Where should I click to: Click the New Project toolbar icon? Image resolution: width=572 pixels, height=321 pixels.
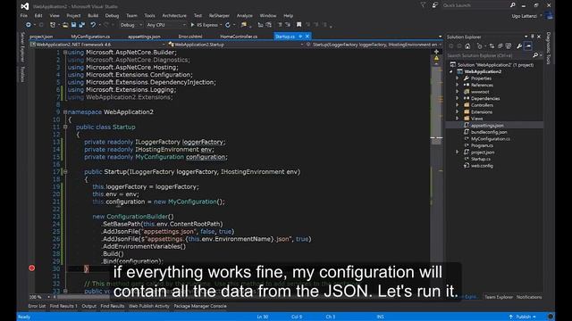tap(53, 25)
